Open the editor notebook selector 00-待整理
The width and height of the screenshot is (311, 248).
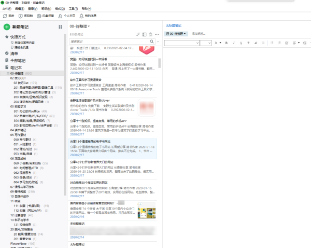pyautogui.click(x=176, y=34)
